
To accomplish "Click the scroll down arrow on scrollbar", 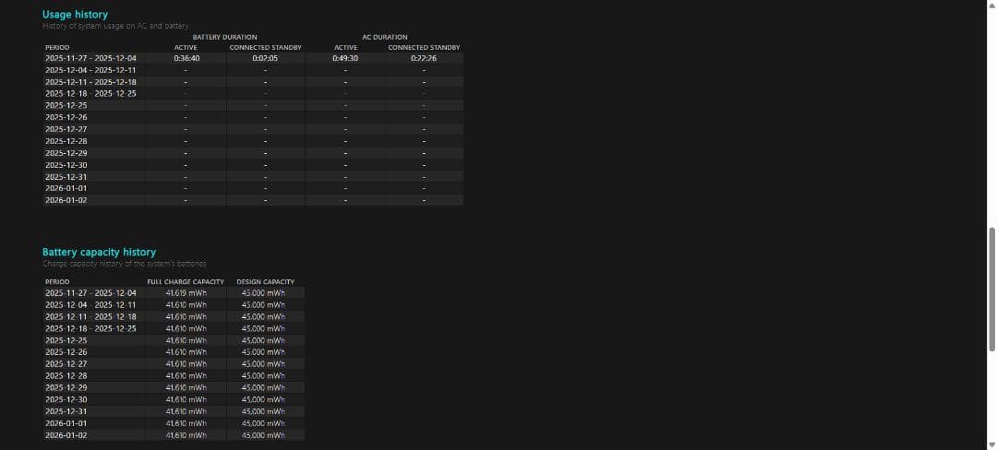I will 991,444.
